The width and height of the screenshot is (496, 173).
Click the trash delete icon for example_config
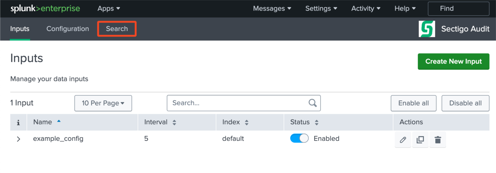(438, 140)
